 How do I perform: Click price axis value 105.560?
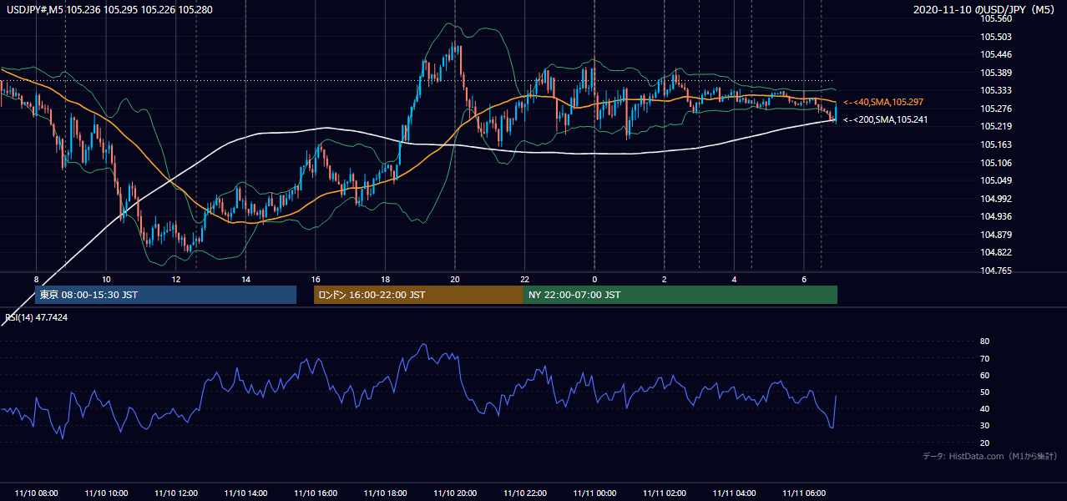click(997, 18)
